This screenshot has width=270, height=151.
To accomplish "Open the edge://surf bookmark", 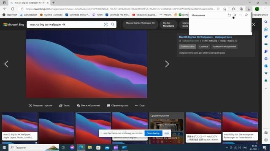I will coord(10,15).
